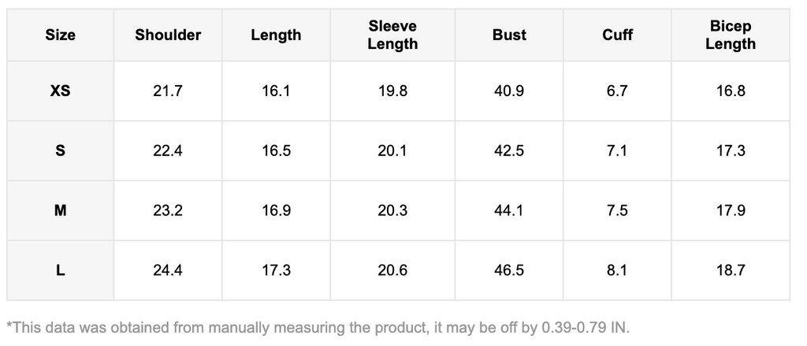Click the Bust column header

coord(509,35)
